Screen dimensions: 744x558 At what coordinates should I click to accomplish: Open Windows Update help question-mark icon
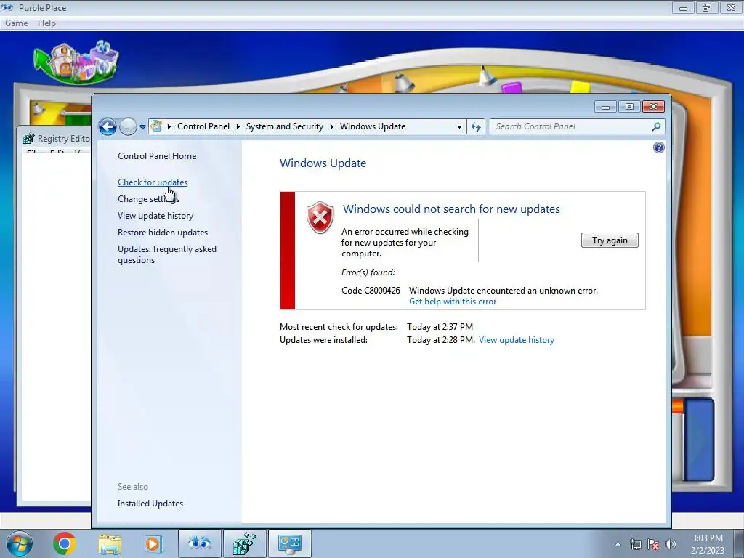pos(658,147)
